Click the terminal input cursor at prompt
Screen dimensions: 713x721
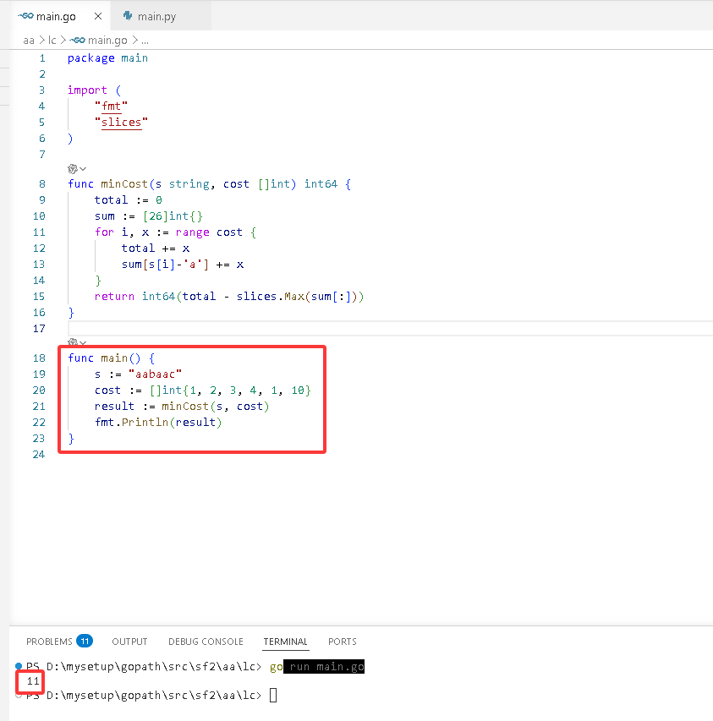point(273,696)
